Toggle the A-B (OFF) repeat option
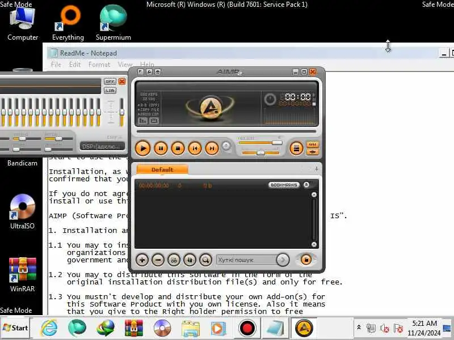The height and width of the screenshot is (340, 454). click(x=149, y=105)
